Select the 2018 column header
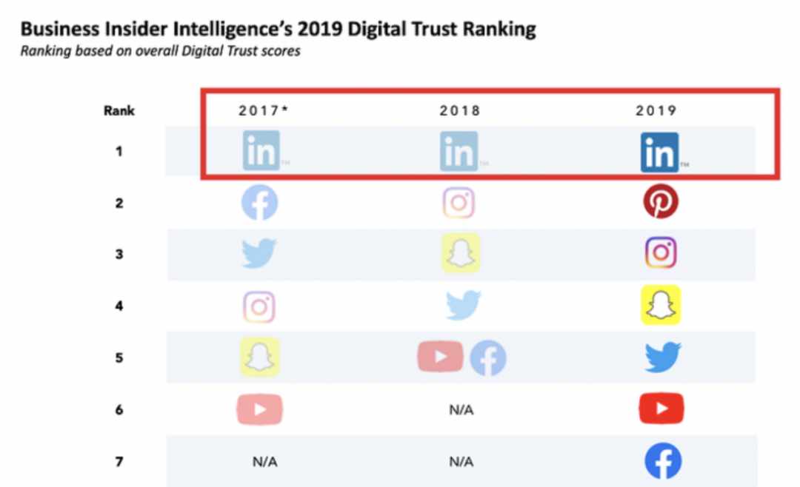Viewport: 800px width, 487px height. click(460, 111)
